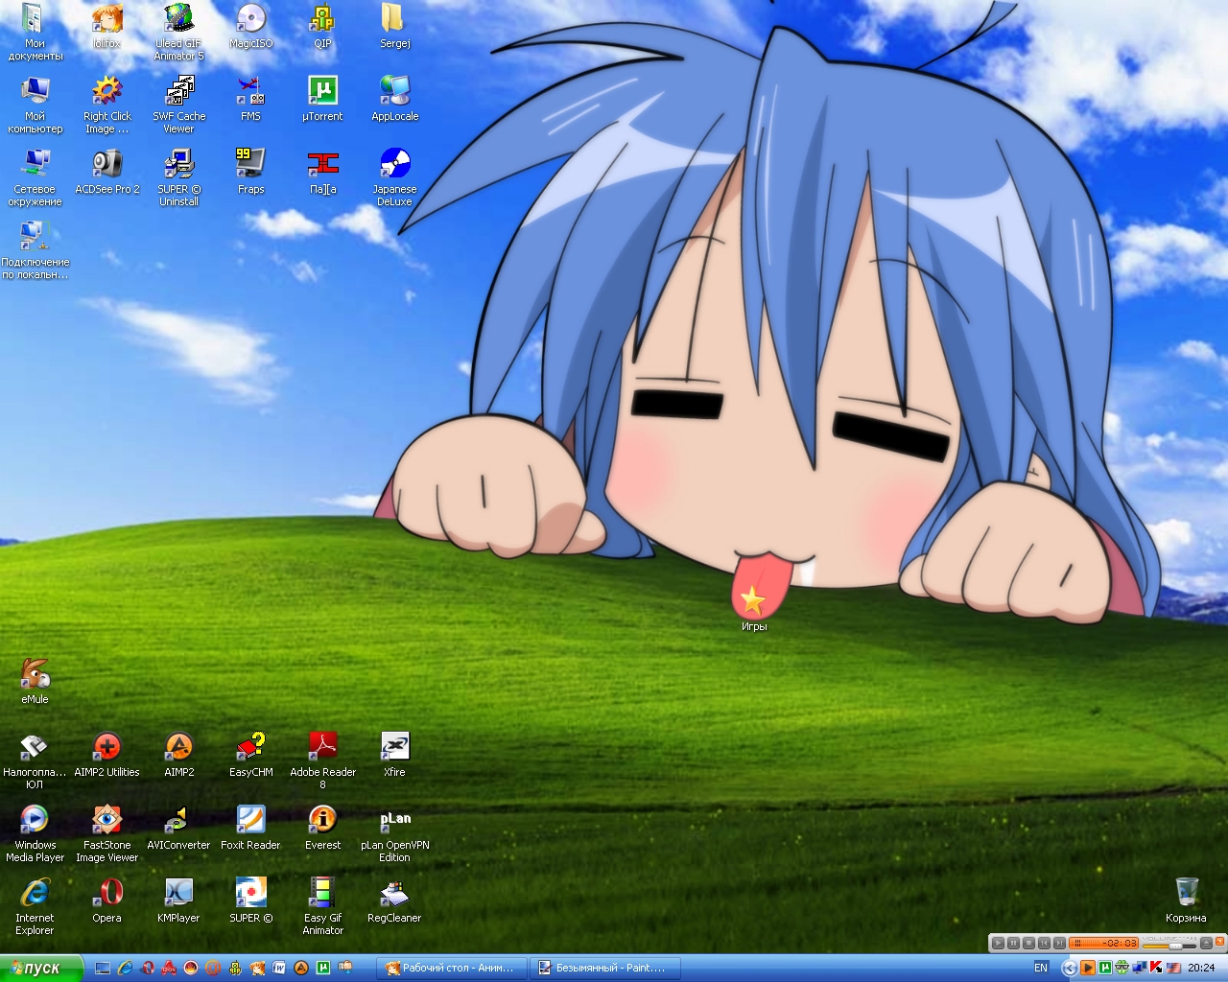
Task: Launch Easy Gif Animator
Action: pos(322,906)
